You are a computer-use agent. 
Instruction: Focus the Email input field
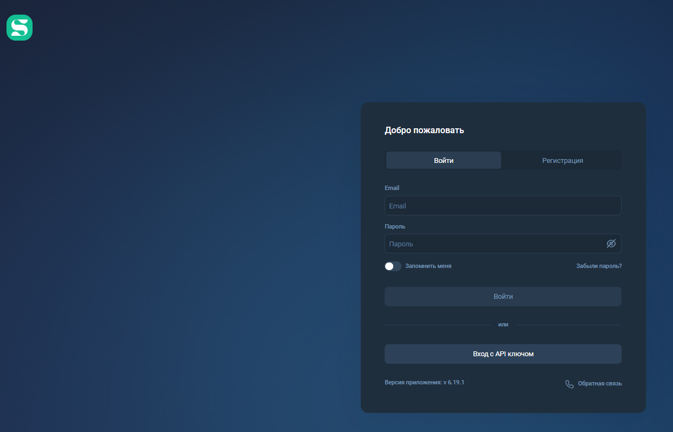[x=502, y=206]
